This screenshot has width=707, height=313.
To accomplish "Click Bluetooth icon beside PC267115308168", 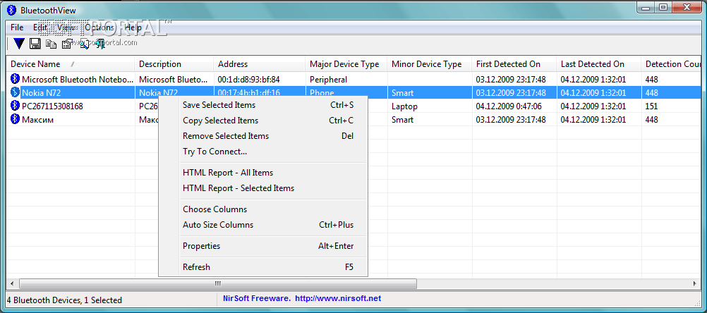I will (x=15, y=106).
